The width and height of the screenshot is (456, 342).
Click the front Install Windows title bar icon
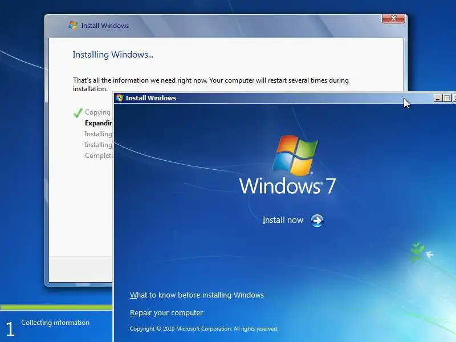(119, 97)
